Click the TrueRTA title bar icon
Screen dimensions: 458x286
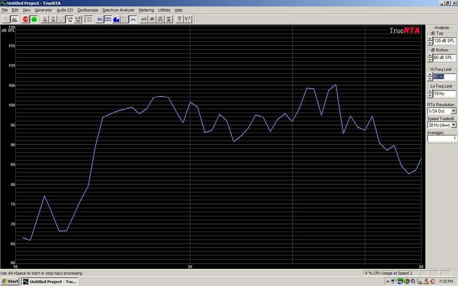[3, 3]
